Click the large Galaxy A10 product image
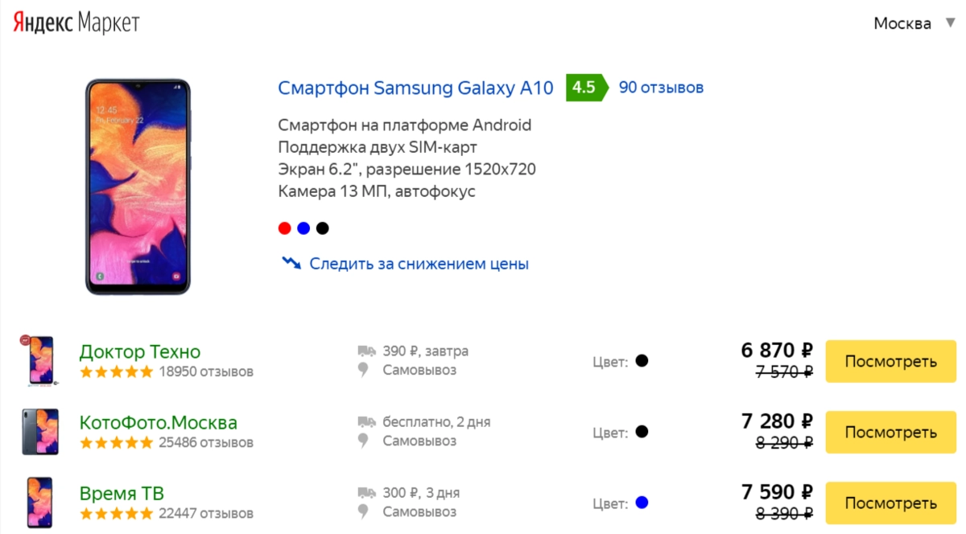Viewport: 966px width, 534px height. [x=138, y=187]
